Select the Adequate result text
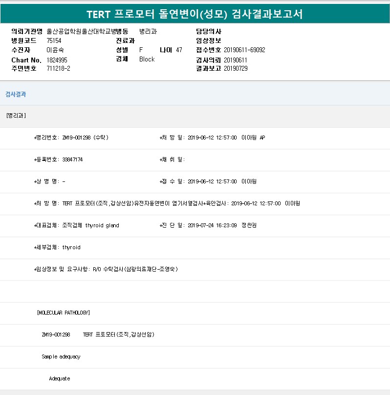This screenshot has width=390, height=395. (60, 378)
